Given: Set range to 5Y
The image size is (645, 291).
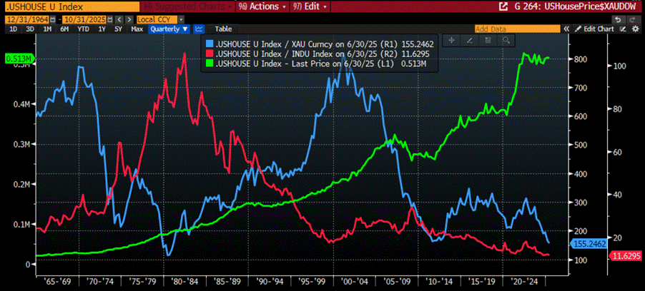Looking at the screenshot, I should [x=118, y=29].
